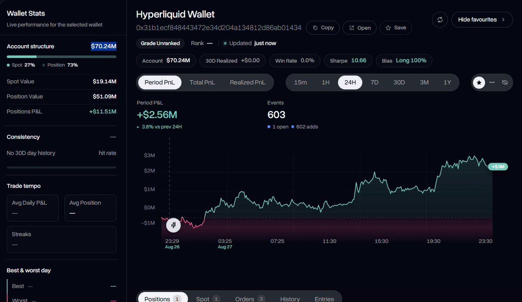This screenshot has height=302, width=522.
Task: Select the 1Y timeframe
Action: pos(447,82)
